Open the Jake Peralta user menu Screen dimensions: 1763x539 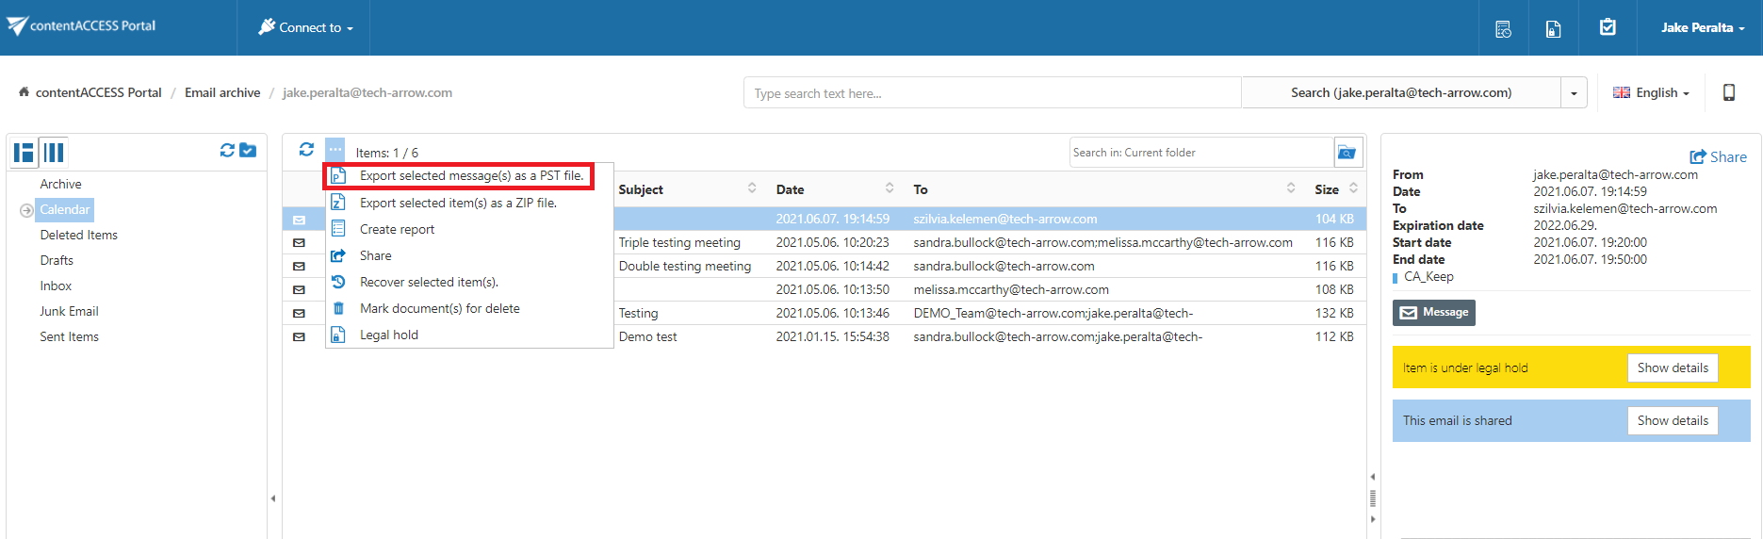click(x=1702, y=28)
